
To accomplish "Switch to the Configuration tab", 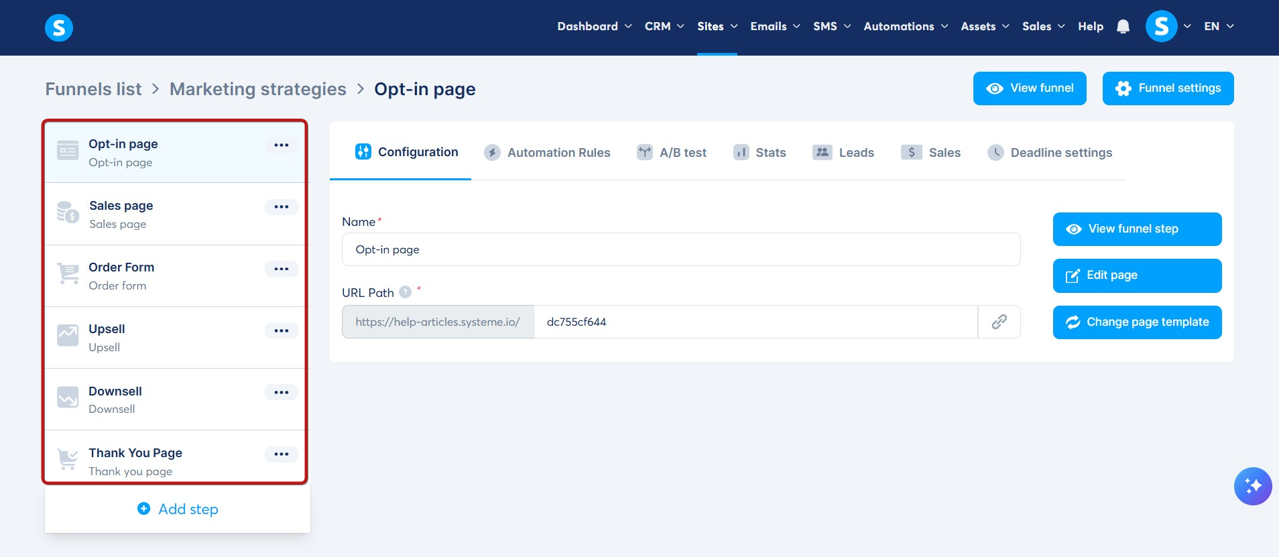I will pyautogui.click(x=406, y=152).
